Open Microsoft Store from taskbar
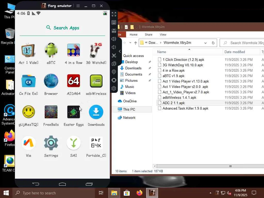264x198 pixels. coord(127,193)
